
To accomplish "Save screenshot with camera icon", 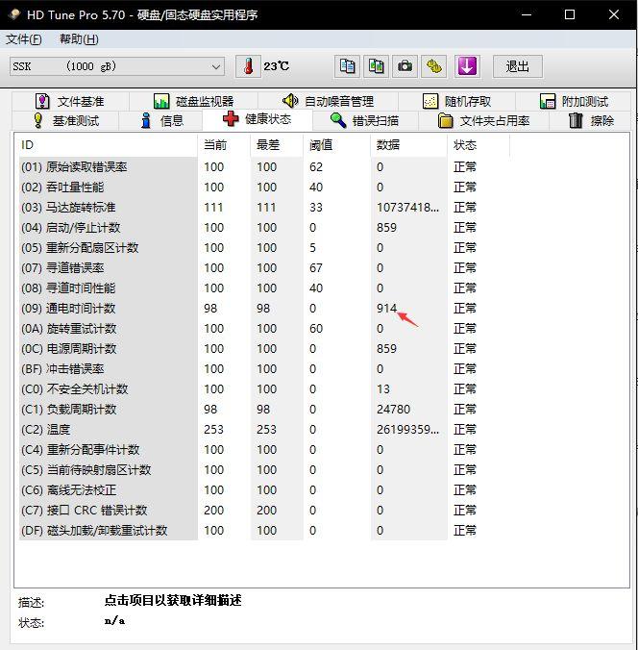I will (x=405, y=66).
